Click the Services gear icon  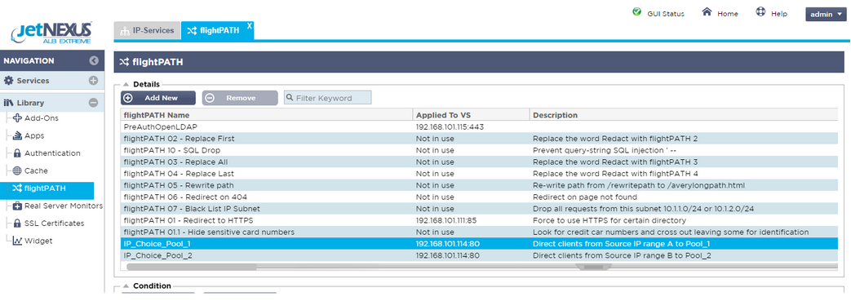point(8,81)
